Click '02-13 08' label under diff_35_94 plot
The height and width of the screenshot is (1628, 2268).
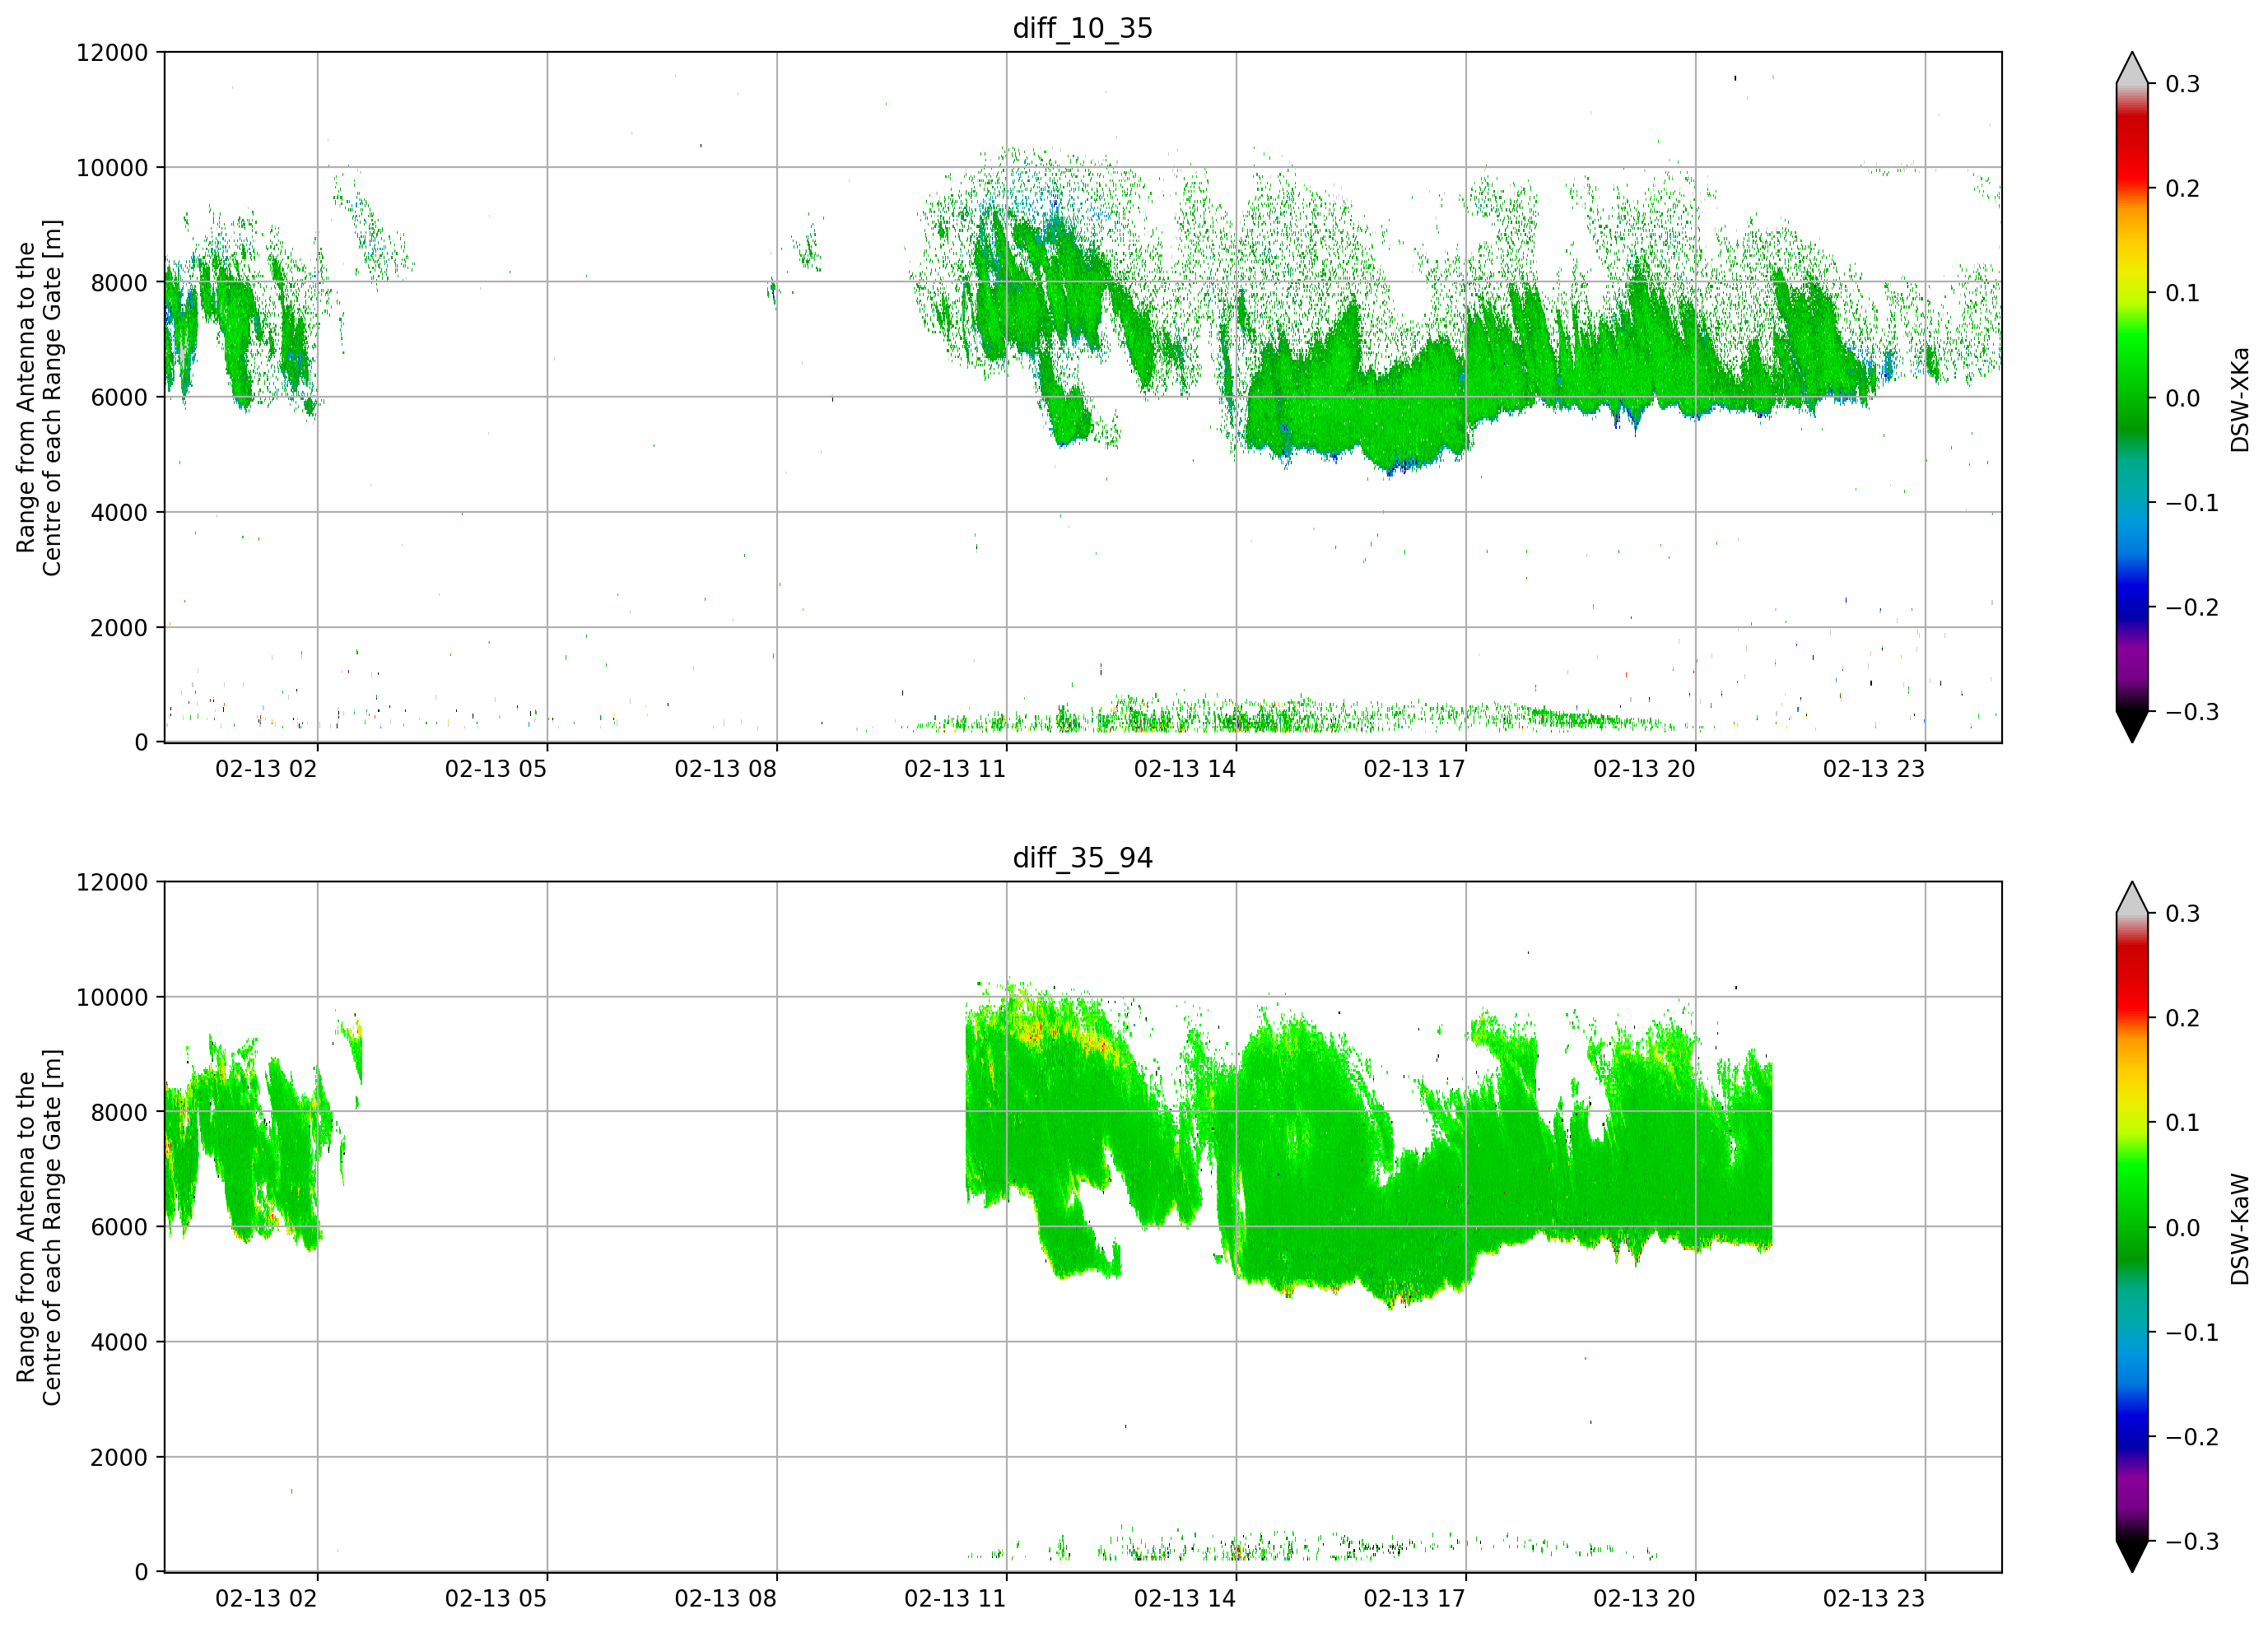[725, 1599]
